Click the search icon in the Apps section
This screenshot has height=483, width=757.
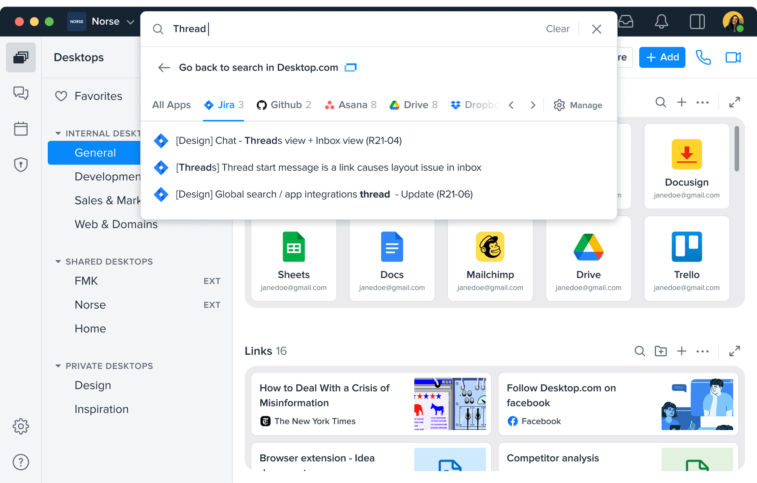coord(660,102)
